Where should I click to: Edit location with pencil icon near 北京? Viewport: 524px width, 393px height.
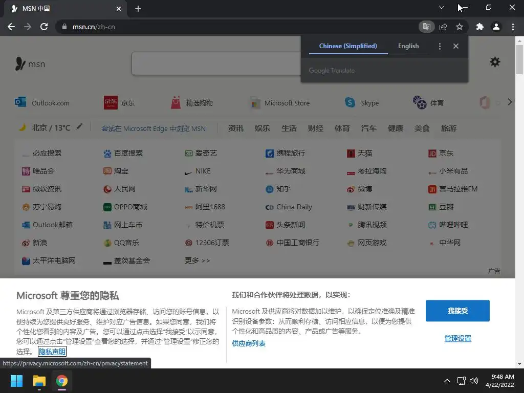[79, 127]
